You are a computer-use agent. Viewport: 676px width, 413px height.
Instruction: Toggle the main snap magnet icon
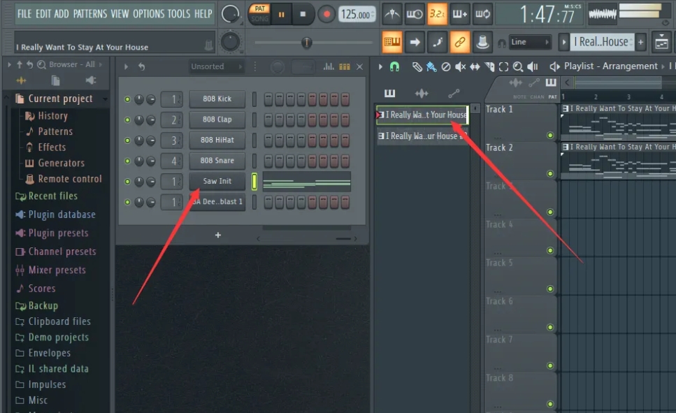[x=395, y=66]
